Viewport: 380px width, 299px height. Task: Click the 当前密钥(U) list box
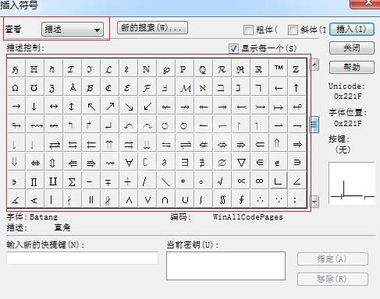(226, 266)
